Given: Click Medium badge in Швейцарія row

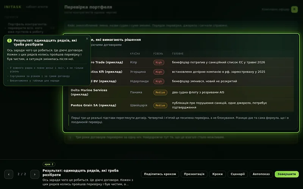Looking at the screenshot, I should tap(160, 105).
